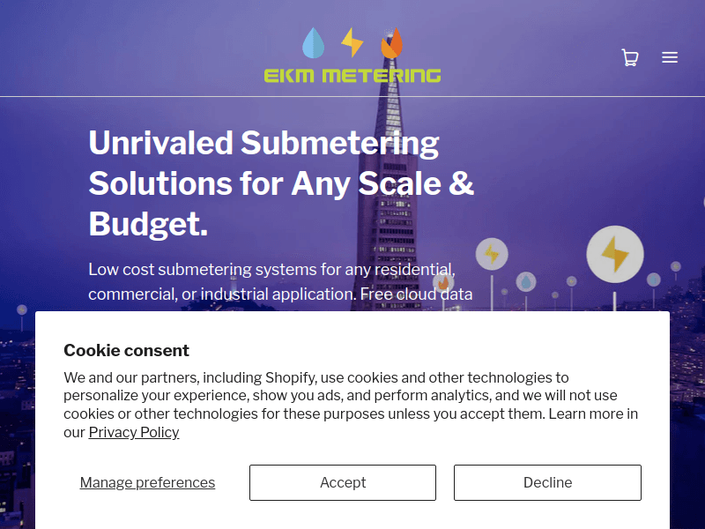The height and width of the screenshot is (529, 705).
Task: Decline the cookie consent
Action: point(547,482)
